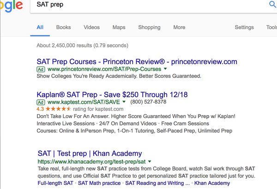Click the Ad badge beside princetonreview.com URL
277x189 pixels.
41,69
